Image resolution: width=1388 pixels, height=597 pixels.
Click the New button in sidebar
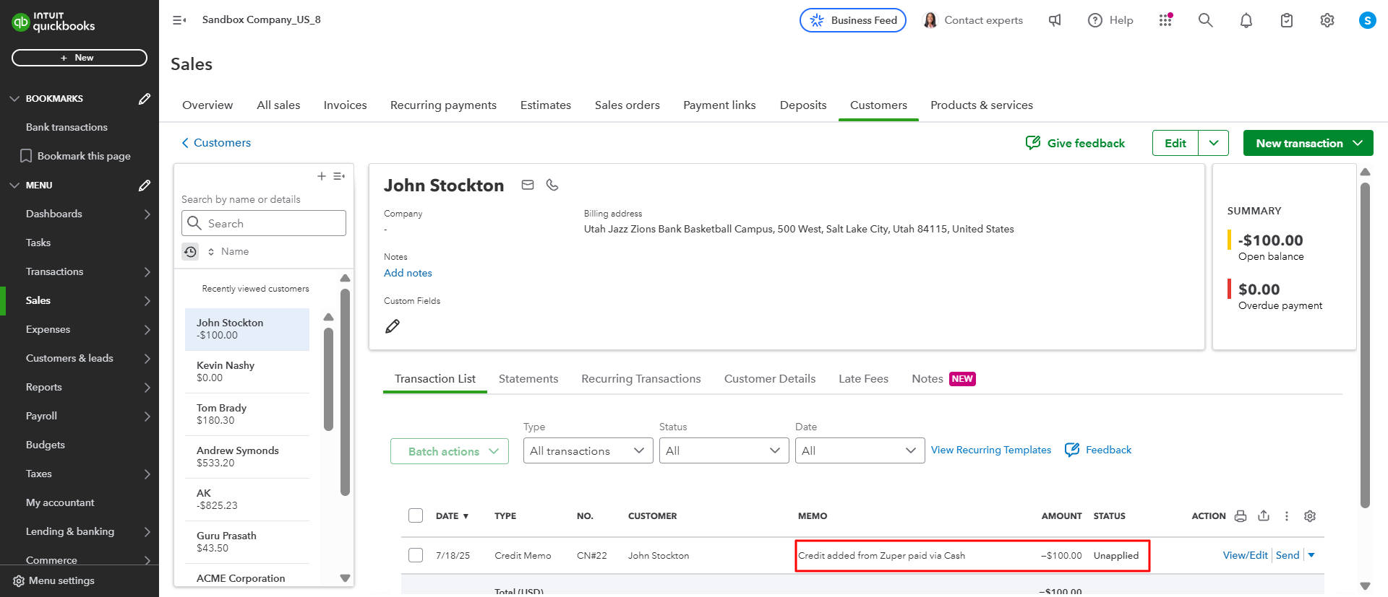pyautogui.click(x=80, y=58)
